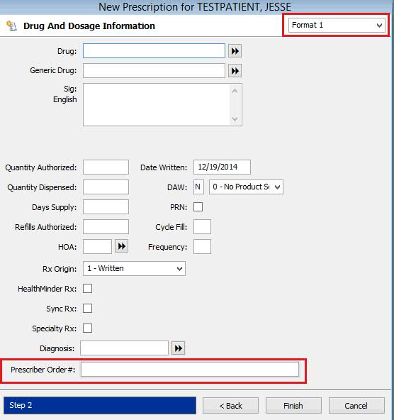The height and width of the screenshot is (420, 394).
Task: Expand the DAW No Product Selection dropdown
Action: [246, 187]
